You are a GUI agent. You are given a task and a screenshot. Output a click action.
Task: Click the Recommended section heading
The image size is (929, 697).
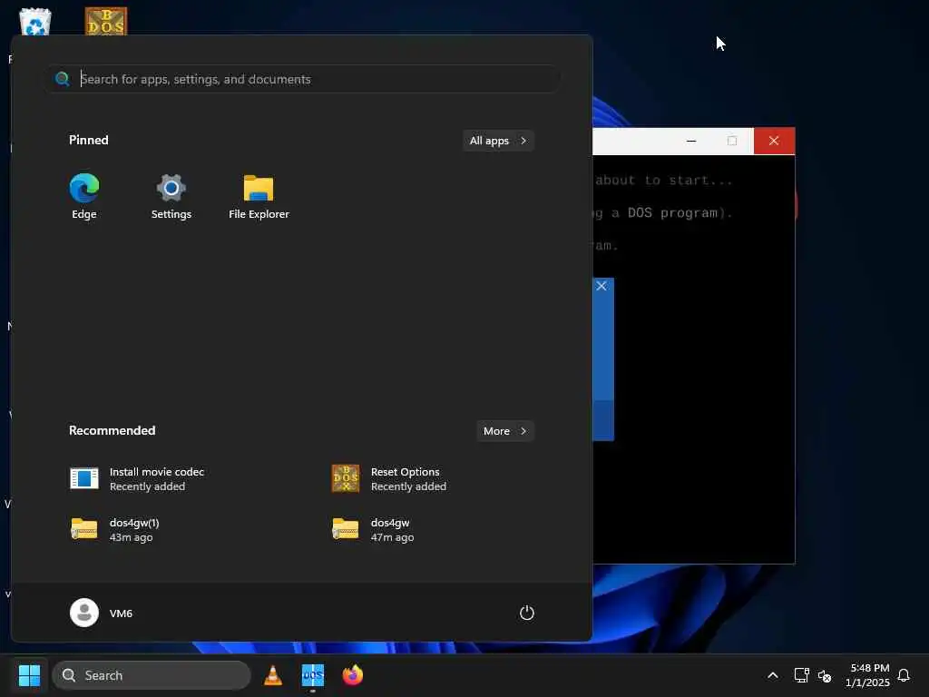112,430
